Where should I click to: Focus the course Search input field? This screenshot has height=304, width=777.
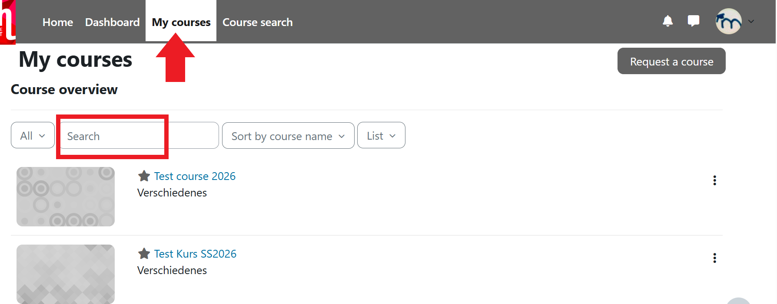[139, 136]
